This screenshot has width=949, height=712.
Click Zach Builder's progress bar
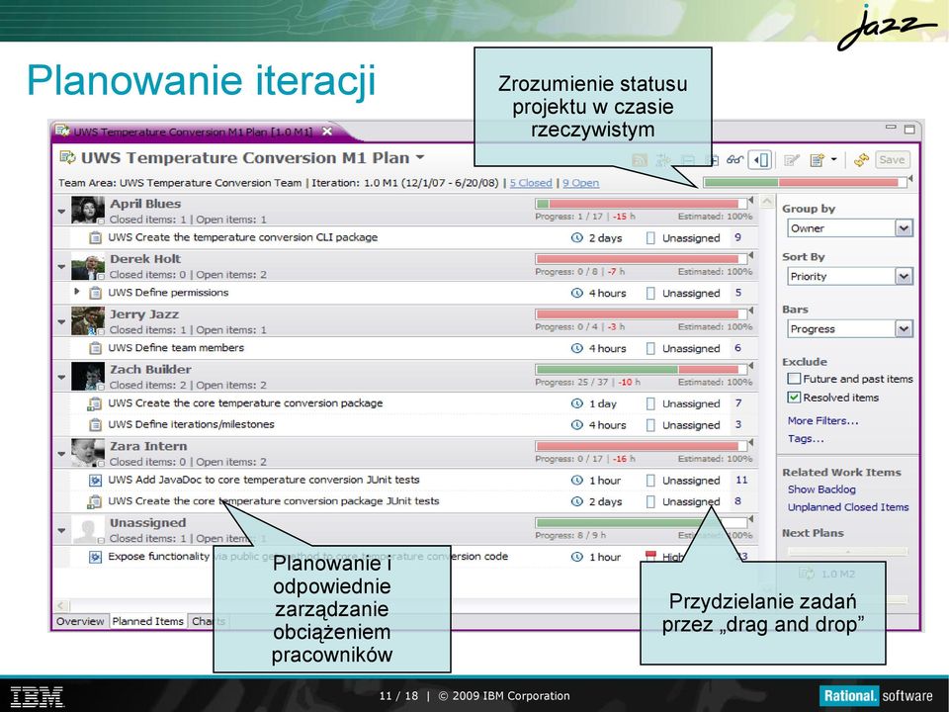tap(641, 369)
